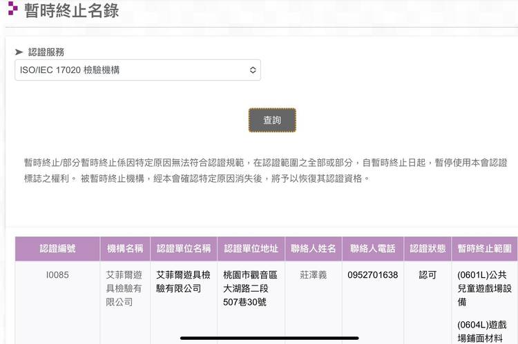Click the contact name 莊澤義

(313, 275)
